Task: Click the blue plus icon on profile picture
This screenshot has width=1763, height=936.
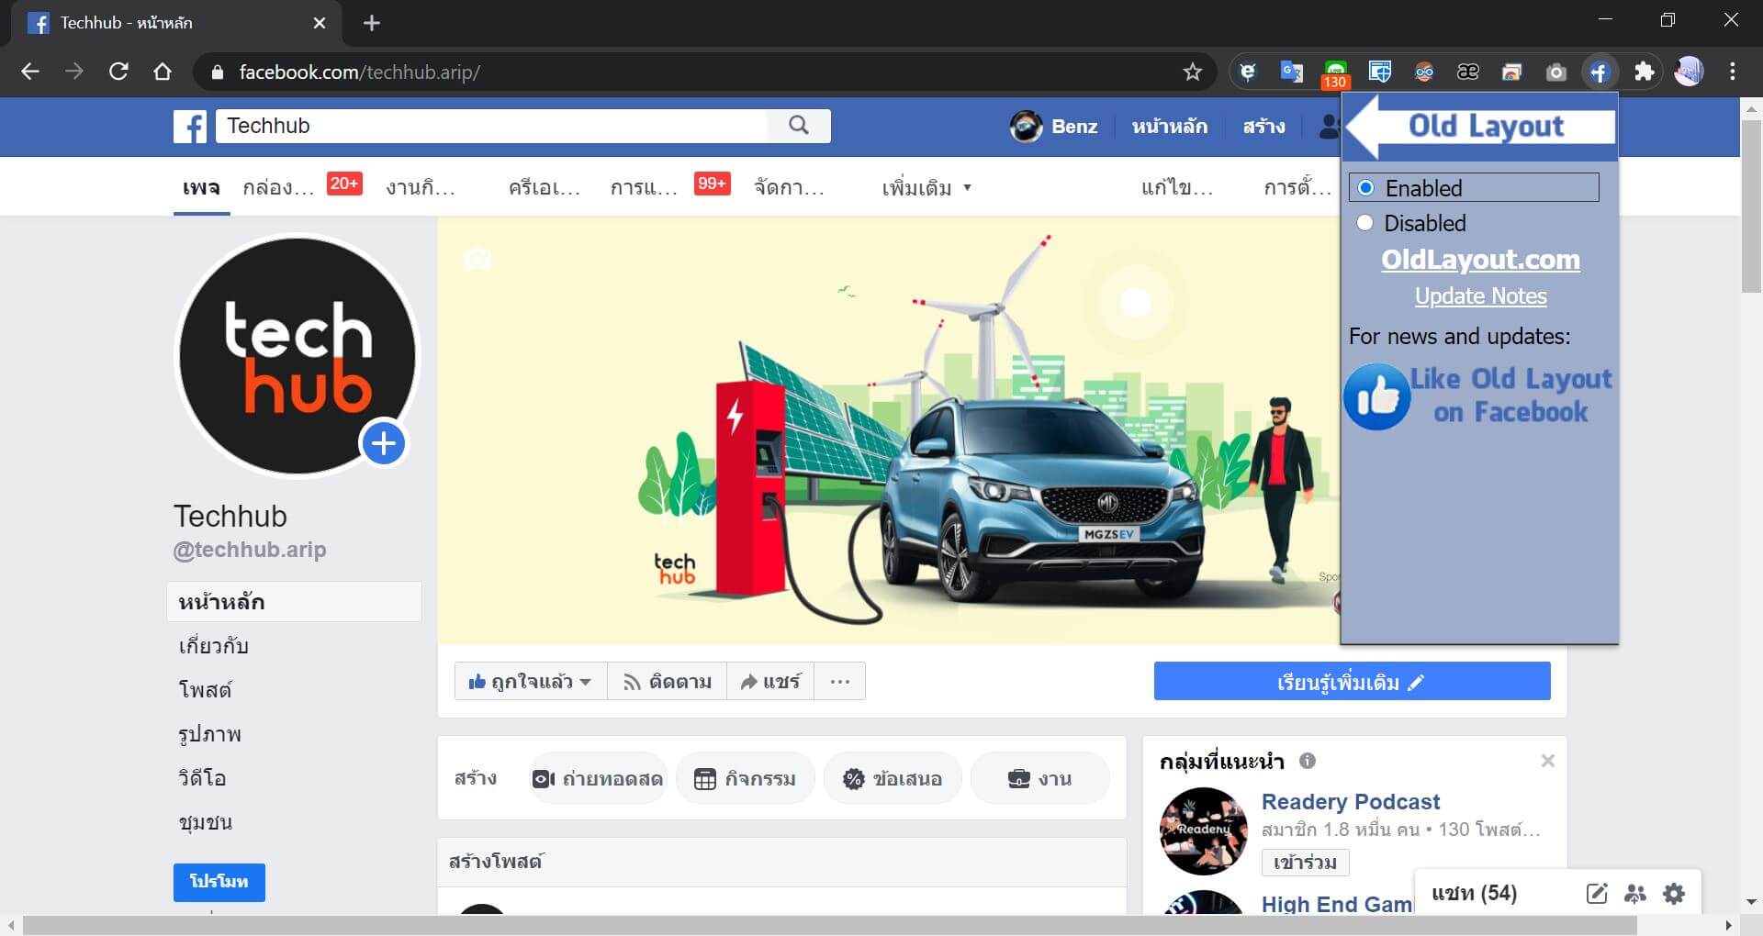Action: [383, 444]
